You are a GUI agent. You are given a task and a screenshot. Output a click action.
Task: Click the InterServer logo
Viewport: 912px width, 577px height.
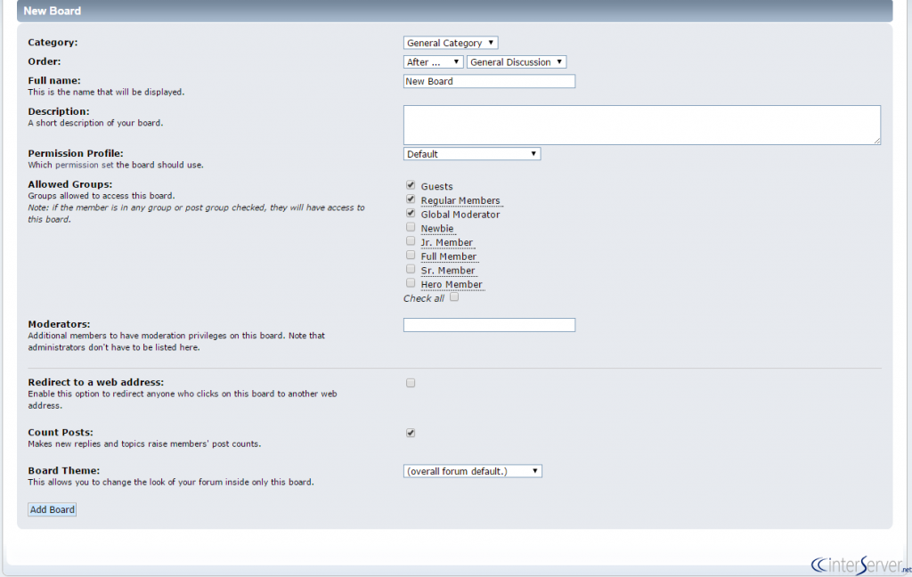860,565
